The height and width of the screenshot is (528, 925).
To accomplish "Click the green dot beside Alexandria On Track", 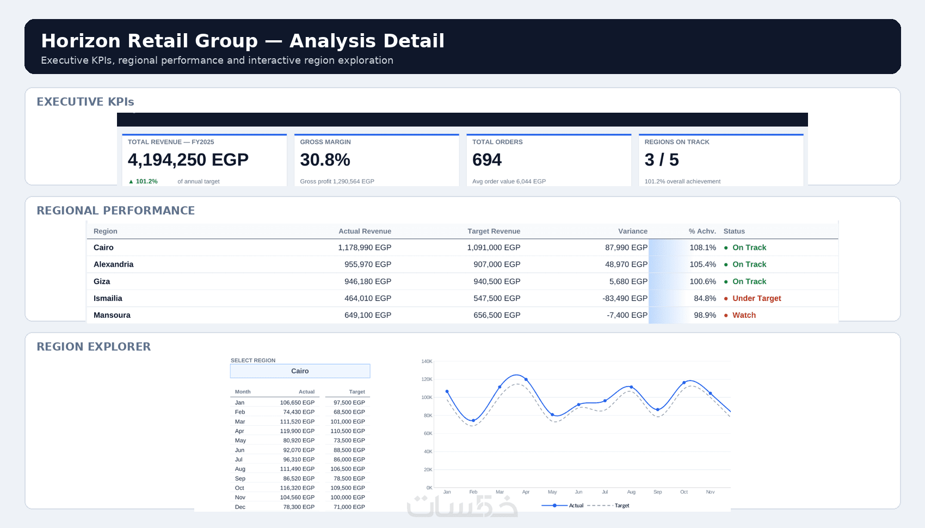I will click(x=726, y=265).
